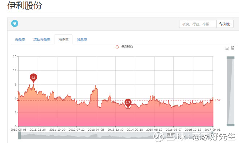Toggle the 伊利股份 legend series
The image size is (239, 143).
(123, 47)
